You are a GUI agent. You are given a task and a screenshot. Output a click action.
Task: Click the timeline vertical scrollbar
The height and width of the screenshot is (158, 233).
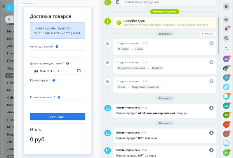[x=219, y=35]
